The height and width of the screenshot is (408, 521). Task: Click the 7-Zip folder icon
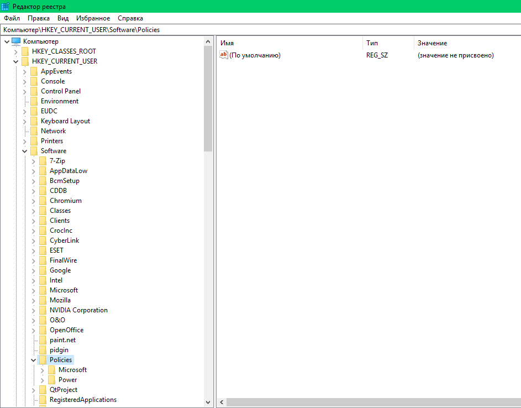[43, 161]
